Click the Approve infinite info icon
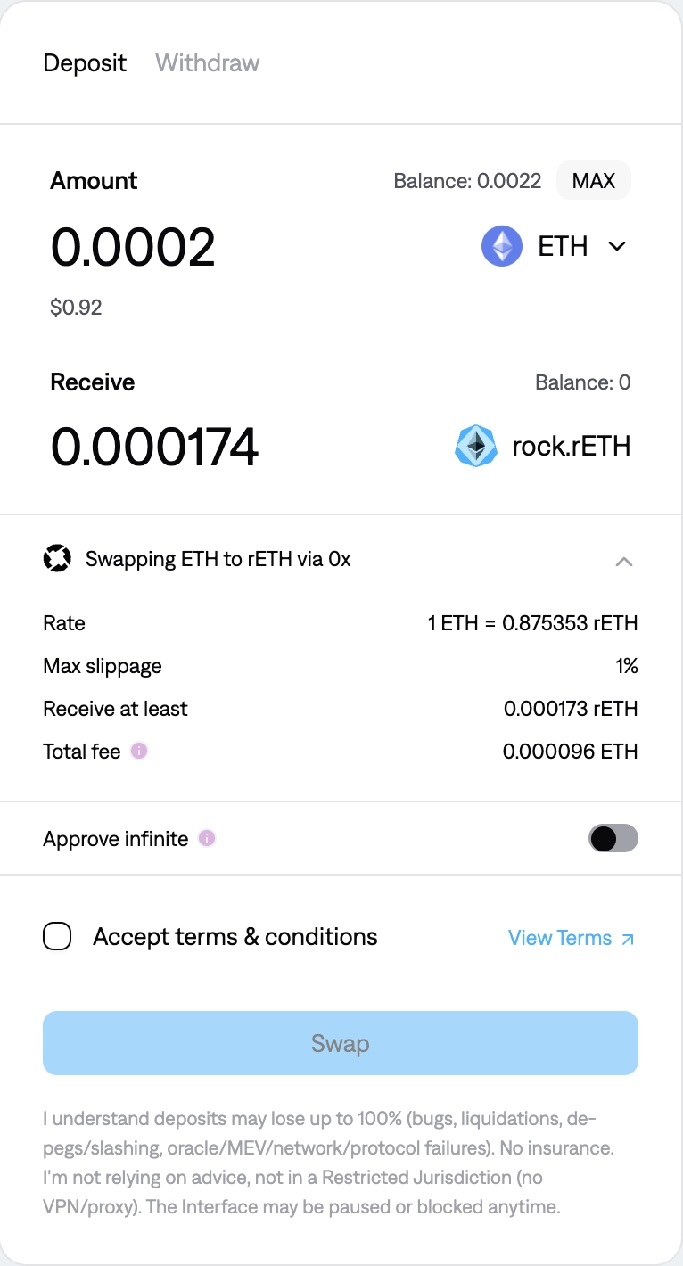Viewport: 683px width, 1266px height. (x=207, y=838)
